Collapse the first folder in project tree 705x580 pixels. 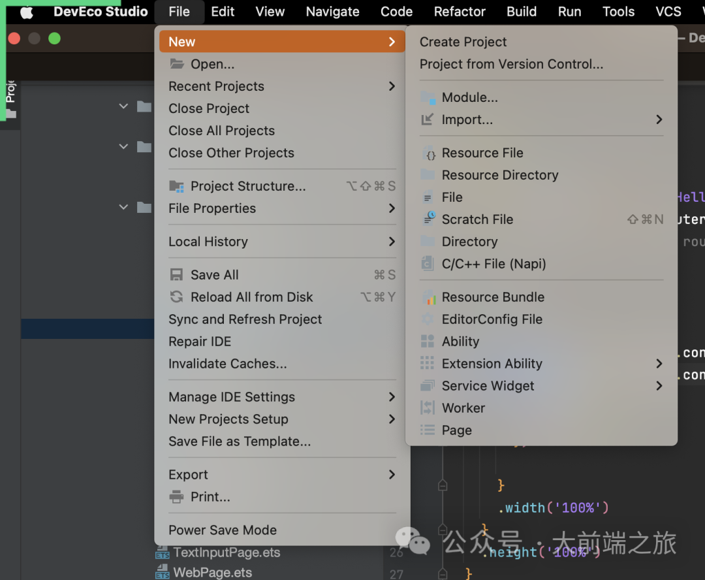point(123,106)
